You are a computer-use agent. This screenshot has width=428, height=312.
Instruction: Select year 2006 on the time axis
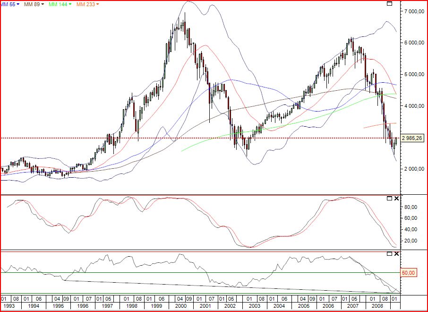[x=328, y=306]
